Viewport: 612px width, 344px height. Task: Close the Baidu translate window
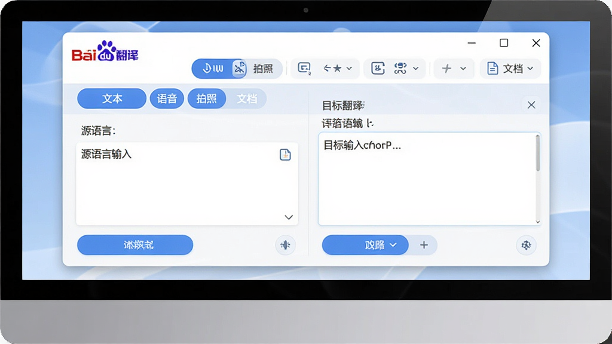point(536,43)
